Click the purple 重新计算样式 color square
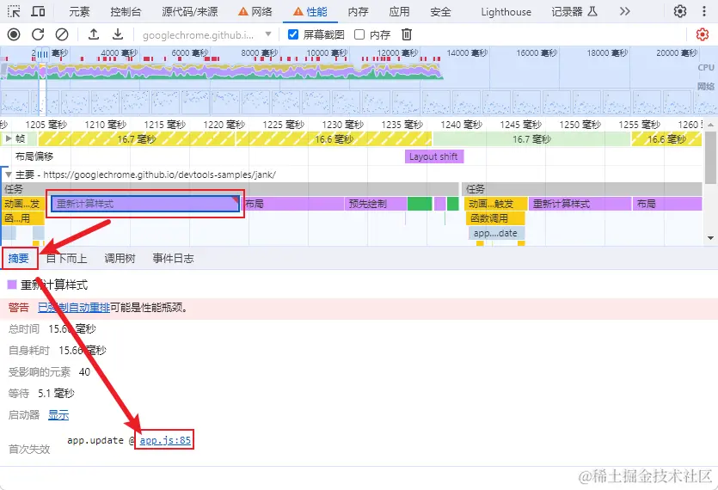 tap(12, 285)
